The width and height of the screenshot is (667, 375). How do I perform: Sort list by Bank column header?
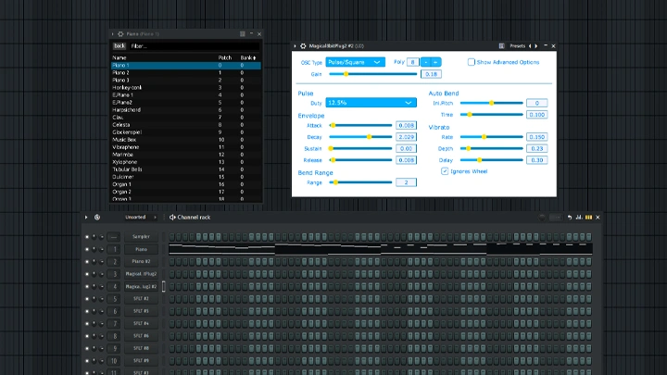point(248,57)
